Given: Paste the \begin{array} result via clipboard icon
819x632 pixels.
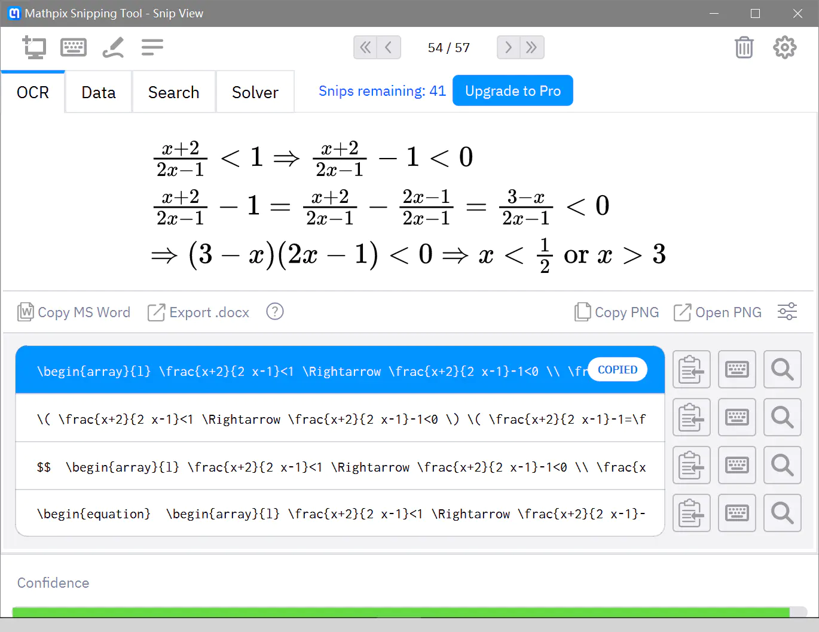Looking at the screenshot, I should (692, 369).
